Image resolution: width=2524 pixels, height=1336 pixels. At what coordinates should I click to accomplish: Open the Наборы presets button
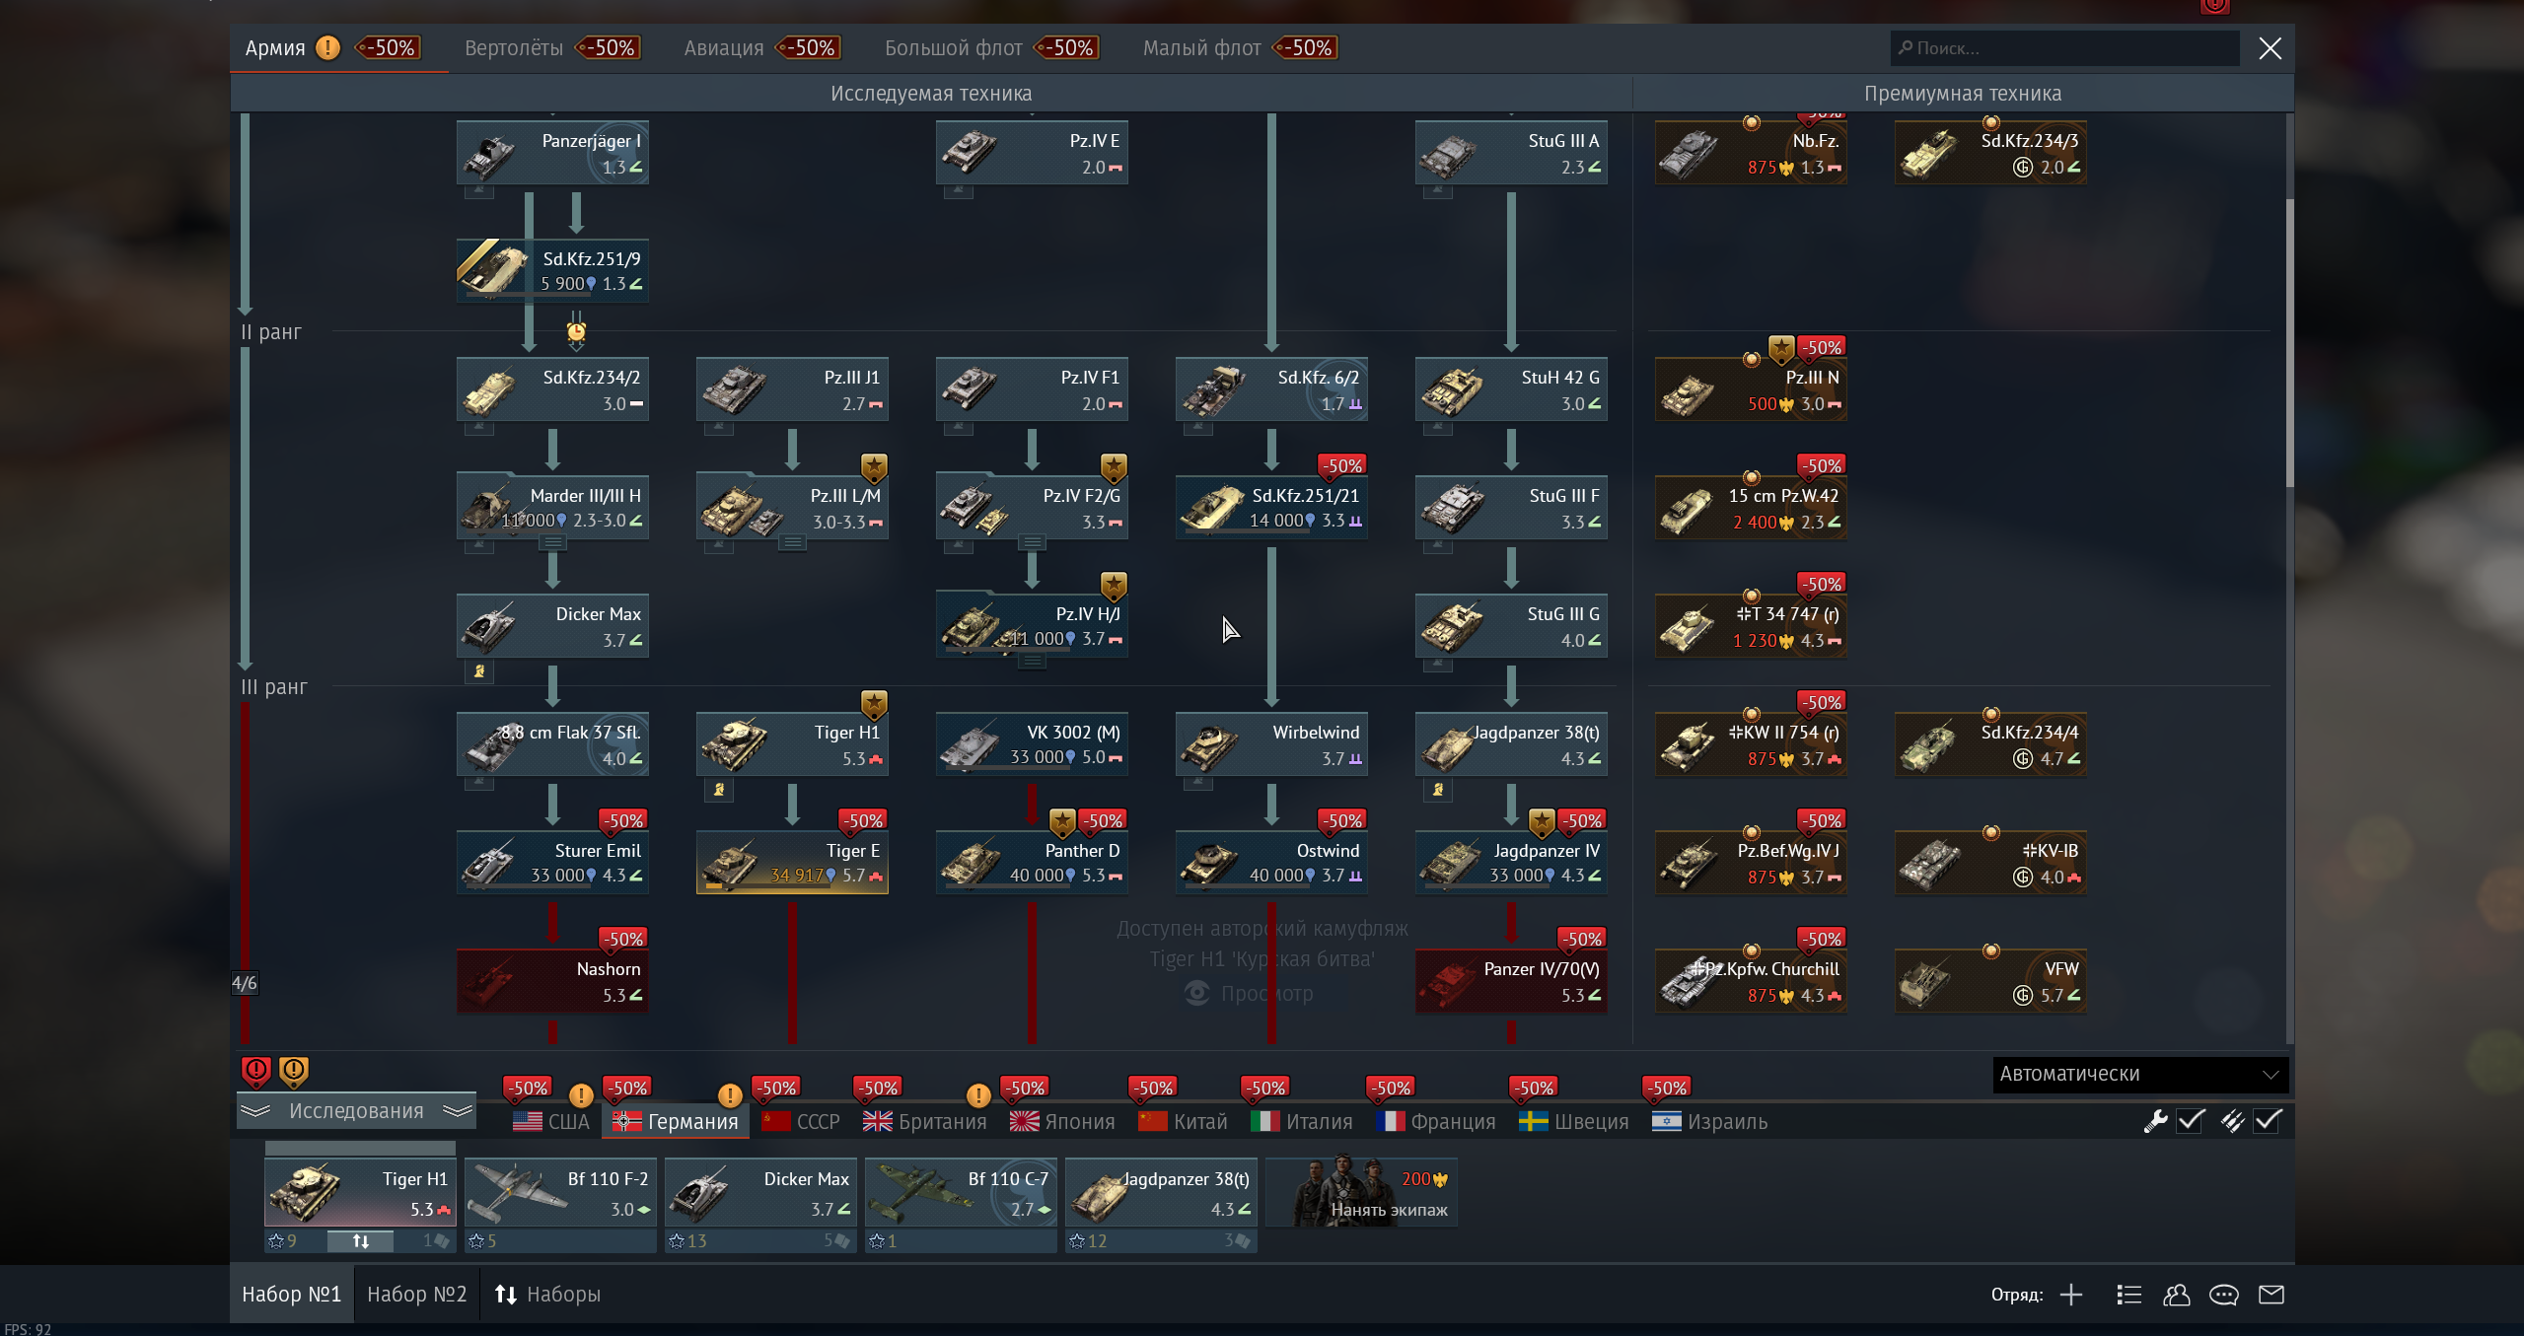click(547, 1294)
